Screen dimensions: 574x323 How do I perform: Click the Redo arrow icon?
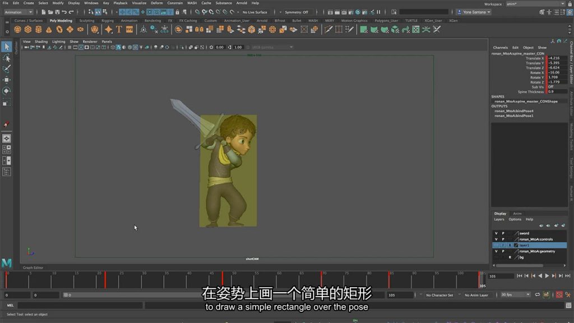tap(71, 12)
